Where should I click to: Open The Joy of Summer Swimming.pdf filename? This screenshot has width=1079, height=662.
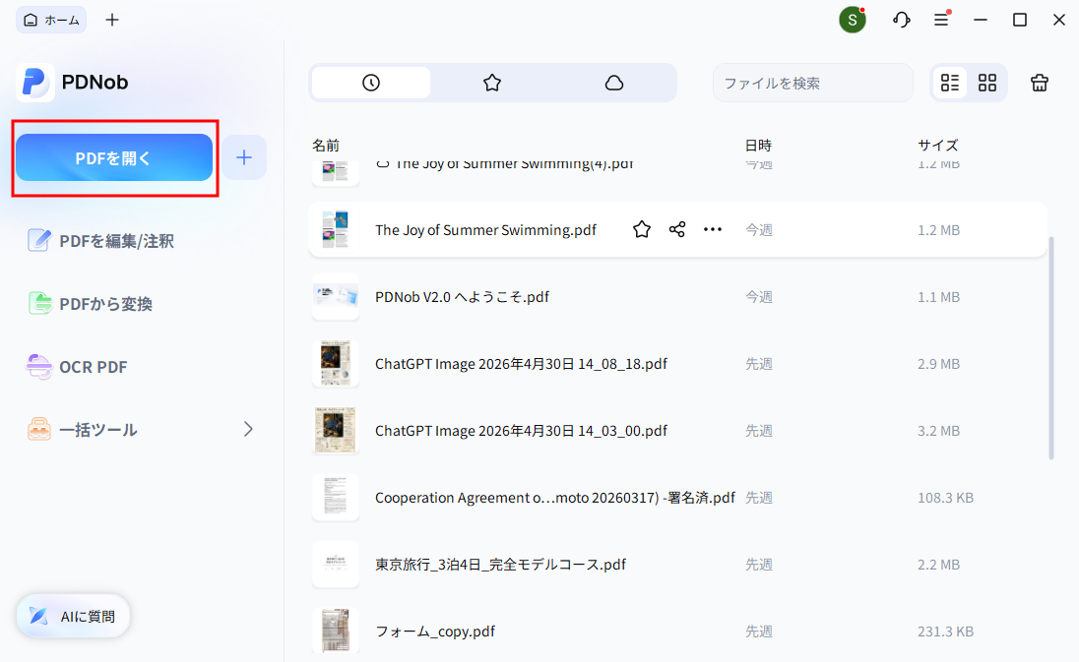(x=485, y=229)
